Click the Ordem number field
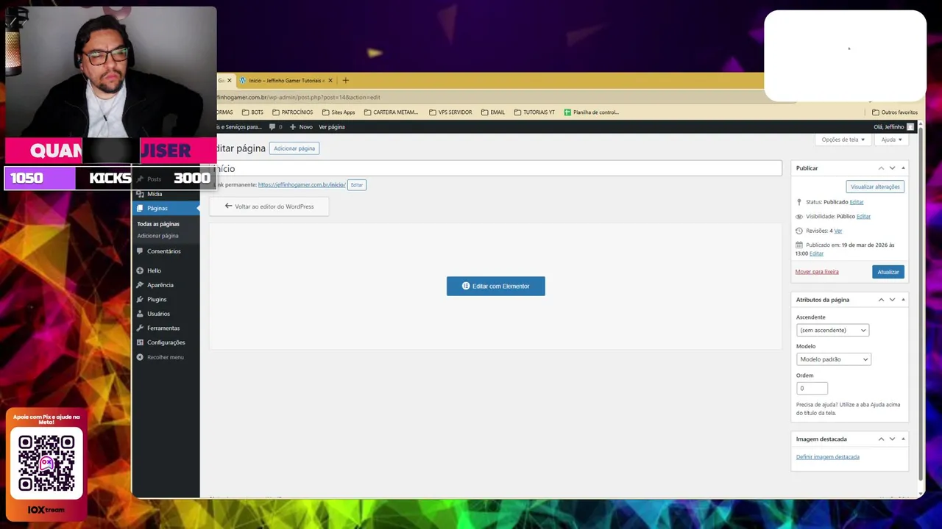This screenshot has width=942, height=529. pyautogui.click(x=812, y=388)
